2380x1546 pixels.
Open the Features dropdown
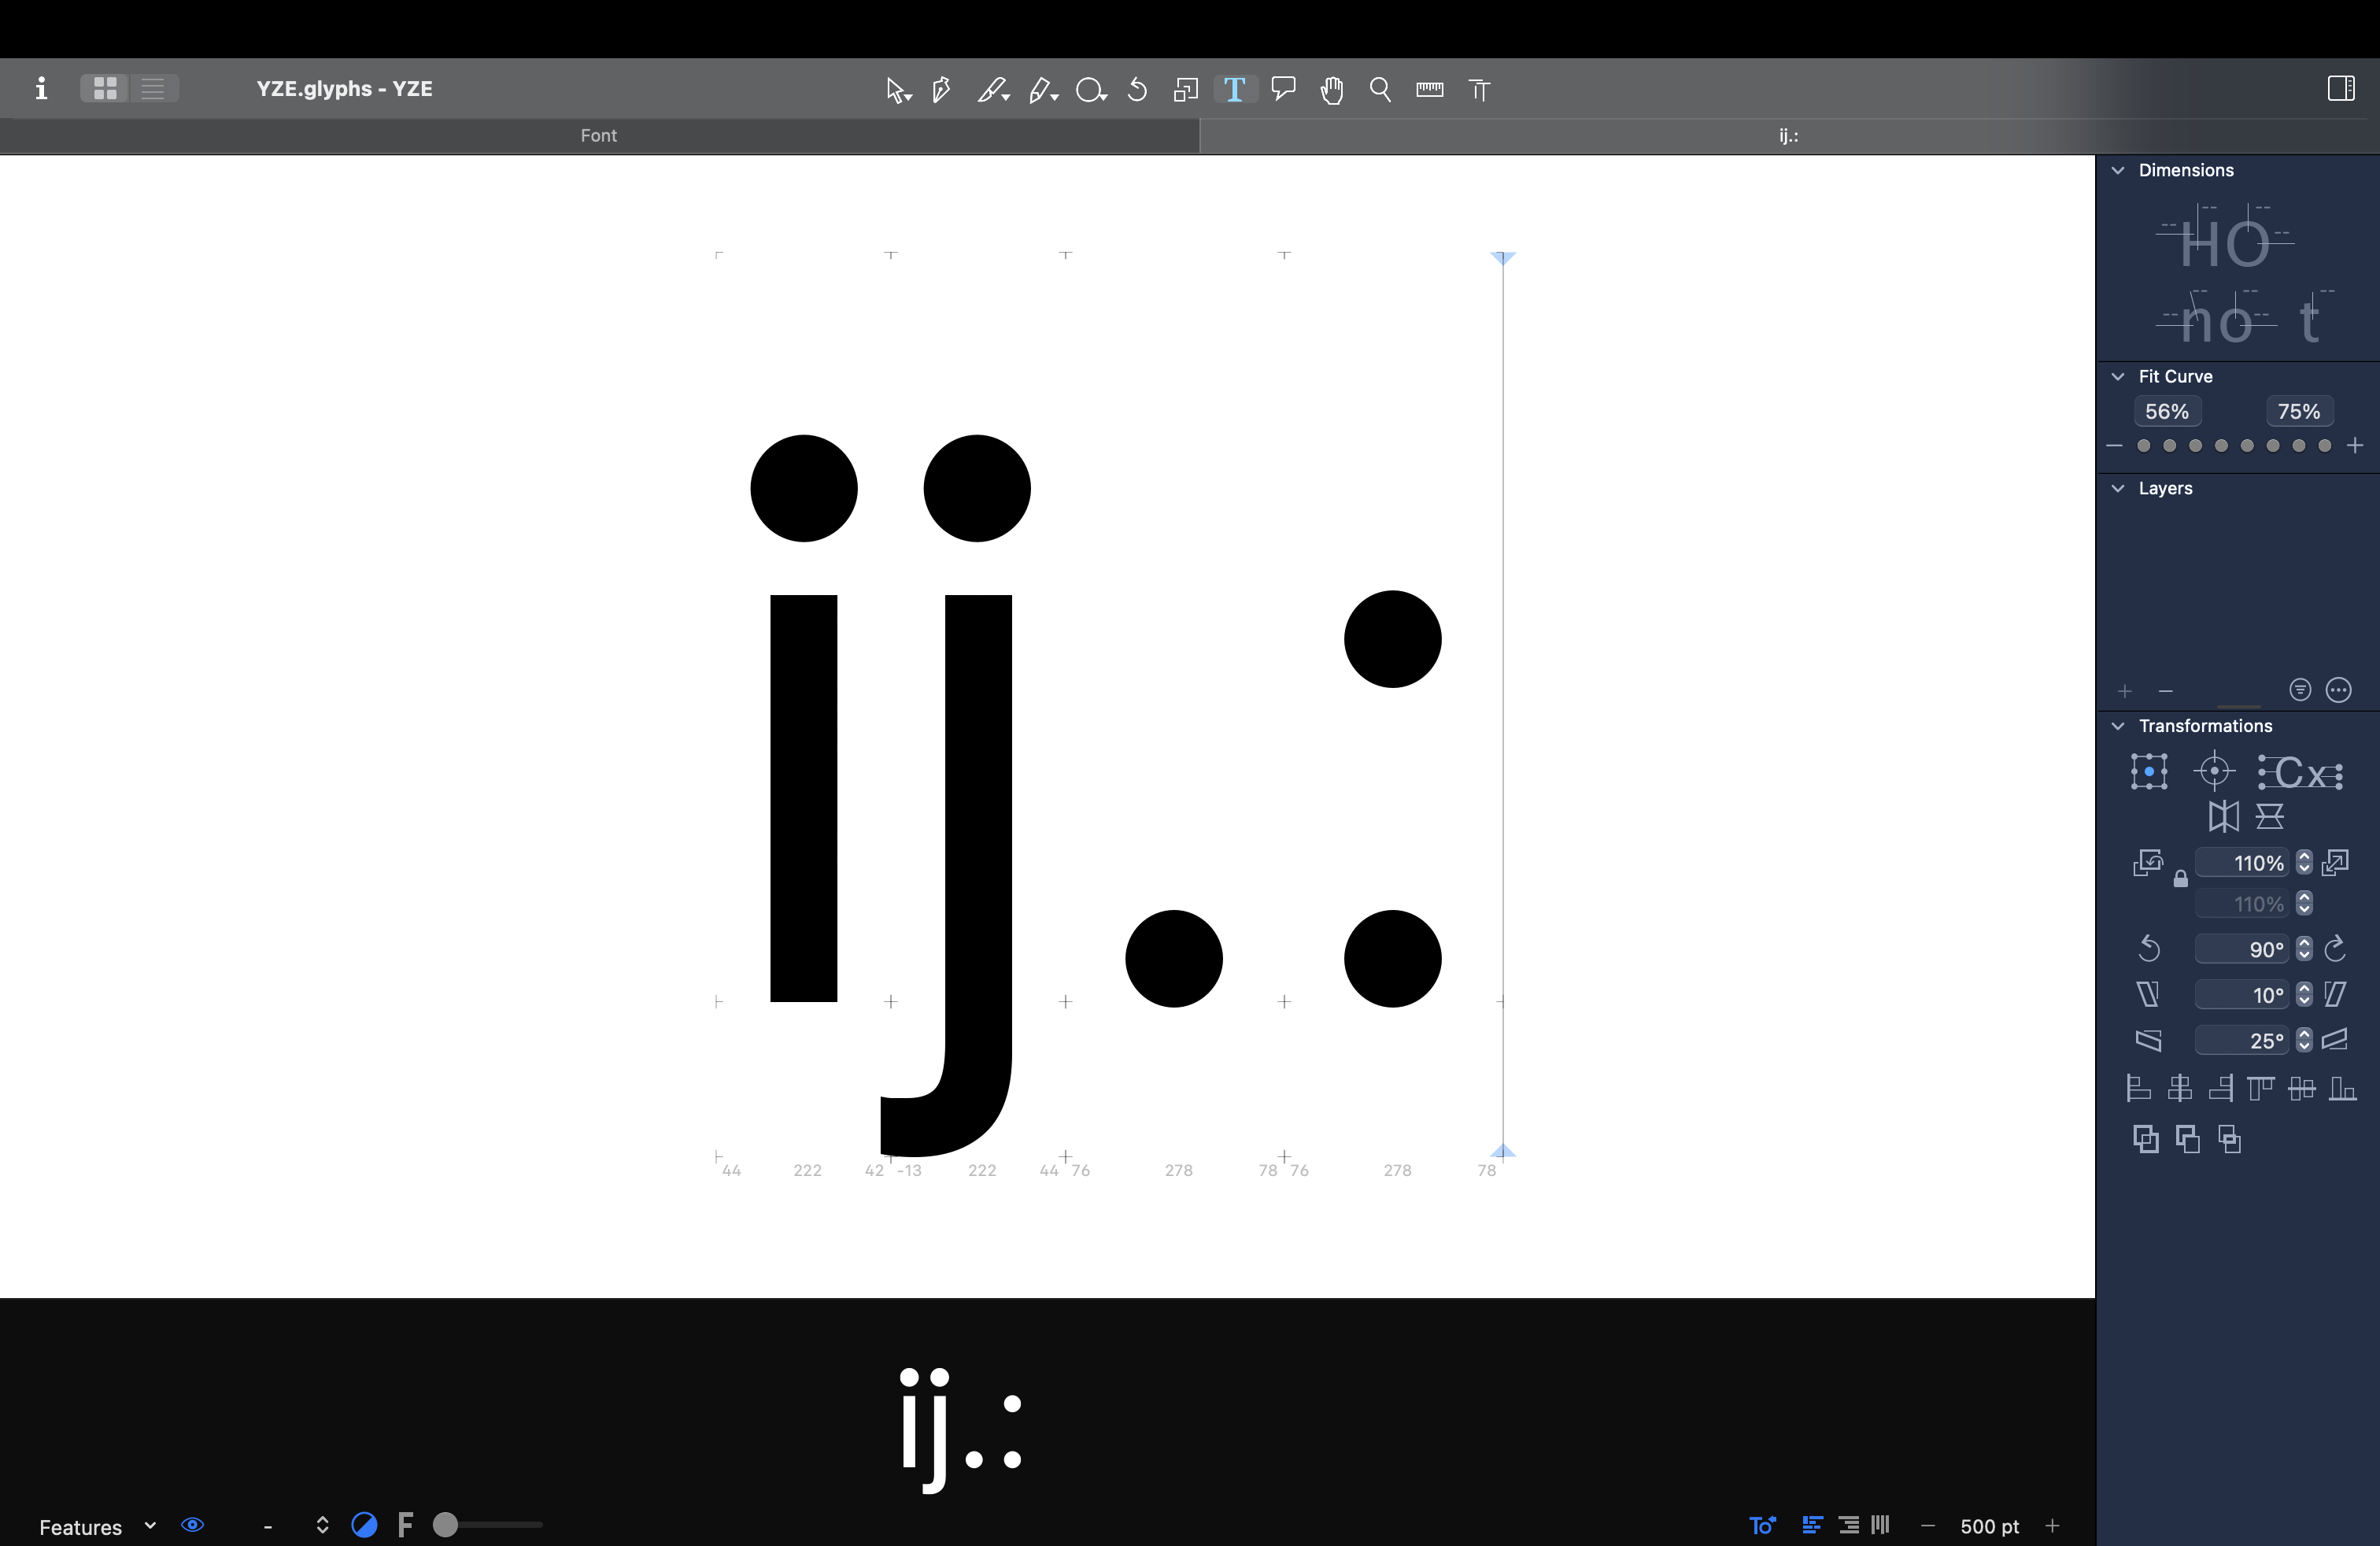pos(97,1527)
